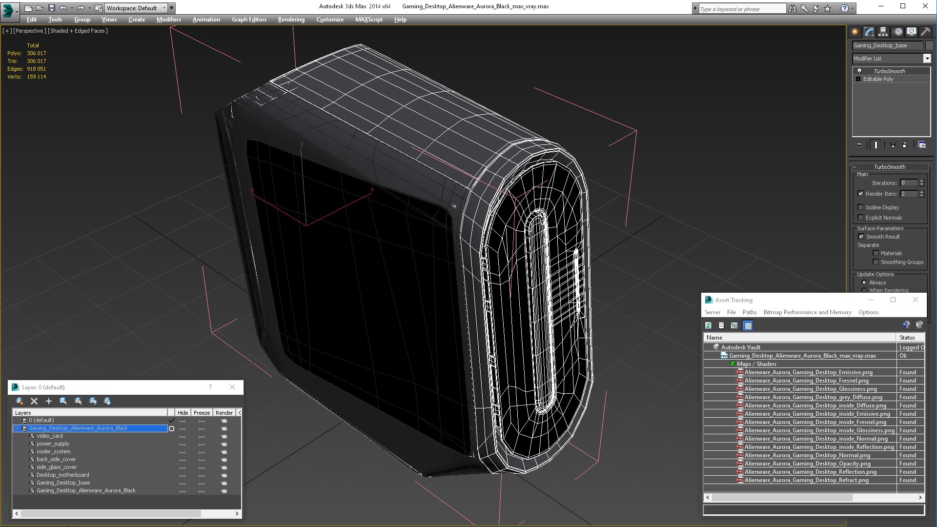This screenshot has height=527, width=937.
Task: Open the Hierarchy command panel tab
Action: coord(883,32)
